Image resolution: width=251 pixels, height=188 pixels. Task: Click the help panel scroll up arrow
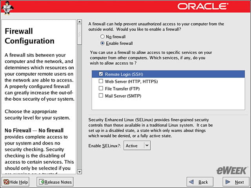pyautogui.click(x=79, y=22)
